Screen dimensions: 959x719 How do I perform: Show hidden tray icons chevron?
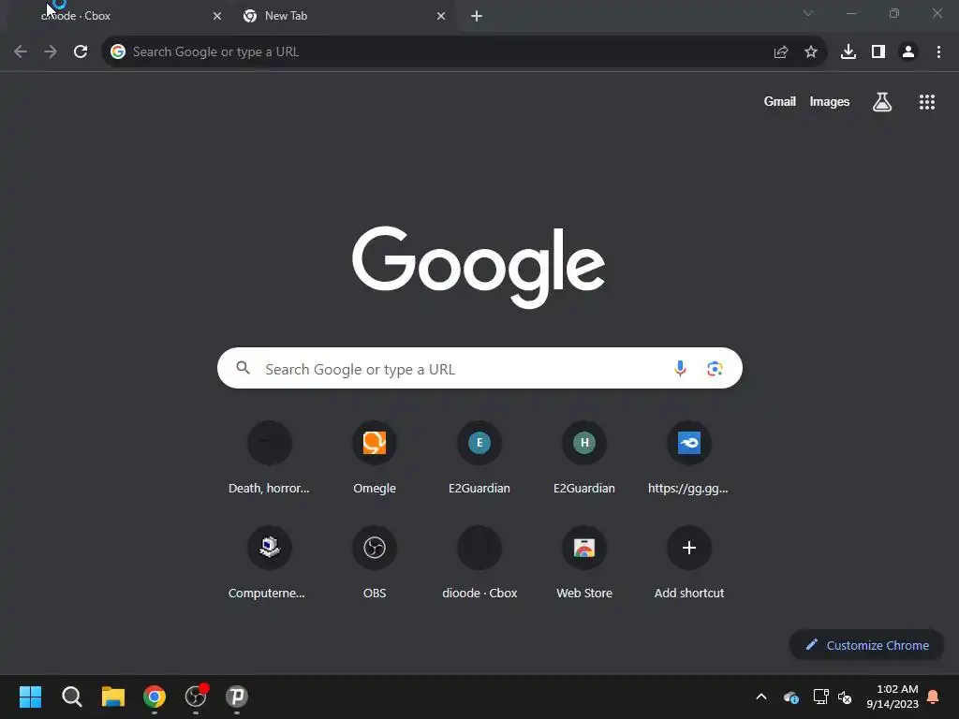(760, 697)
